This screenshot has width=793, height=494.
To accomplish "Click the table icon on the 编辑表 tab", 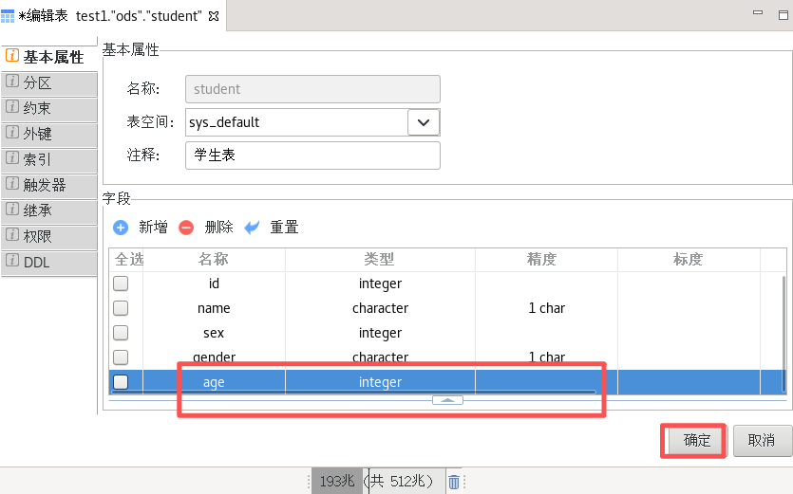I will 9,17.
